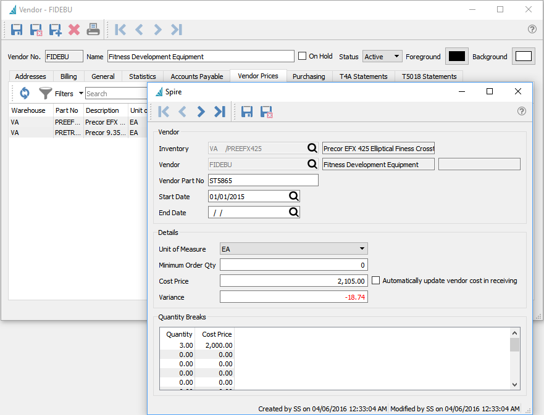Go to next record in Spire dialog
This screenshot has height=415, width=544.
point(201,111)
